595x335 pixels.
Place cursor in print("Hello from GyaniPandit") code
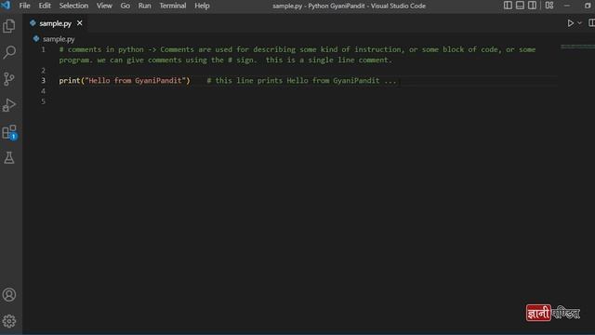pos(125,81)
